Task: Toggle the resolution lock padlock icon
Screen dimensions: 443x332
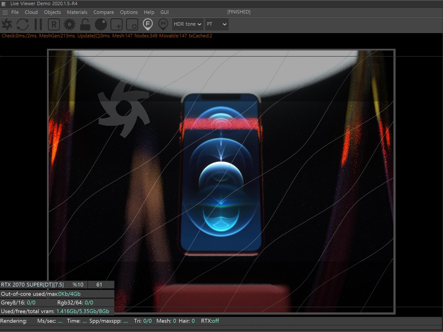Action: 85,24
